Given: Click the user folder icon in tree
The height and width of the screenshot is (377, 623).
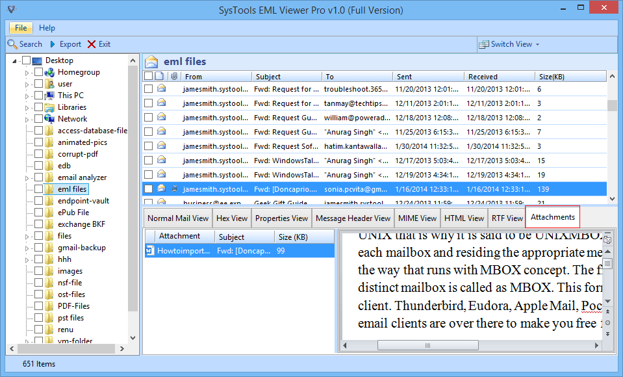Looking at the screenshot, I should pos(49,84).
